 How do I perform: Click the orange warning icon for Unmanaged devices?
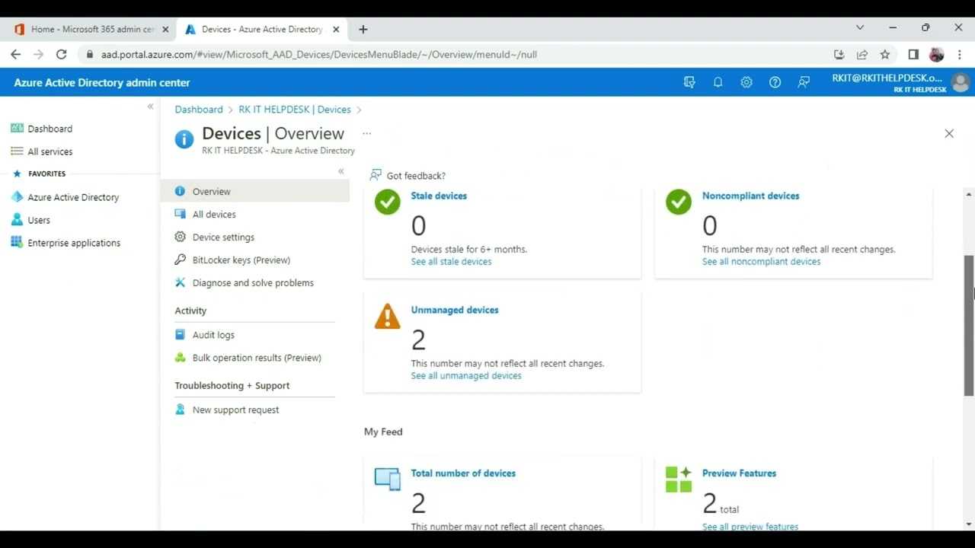pos(387,317)
